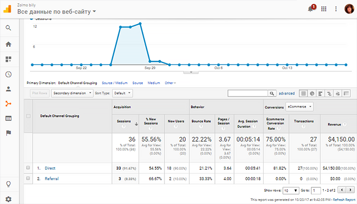Click the Google Analytics logo
The image size is (357, 204).
tap(7, 9)
